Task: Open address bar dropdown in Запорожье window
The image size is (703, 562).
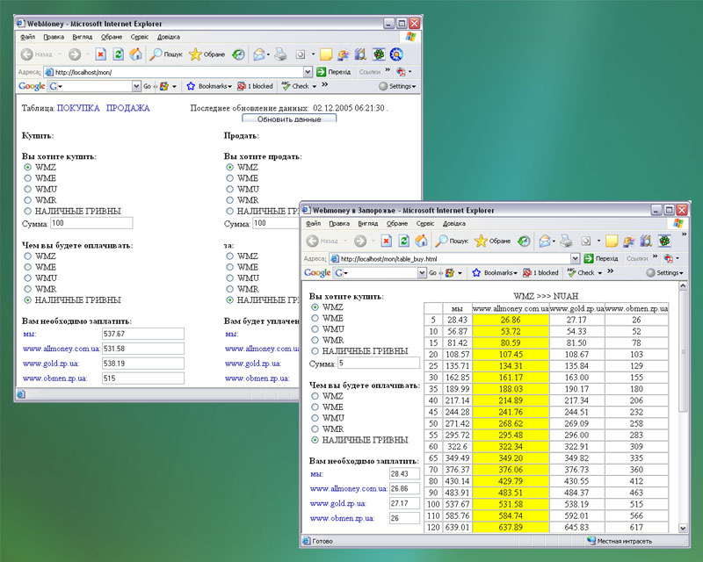Action: coord(576,258)
